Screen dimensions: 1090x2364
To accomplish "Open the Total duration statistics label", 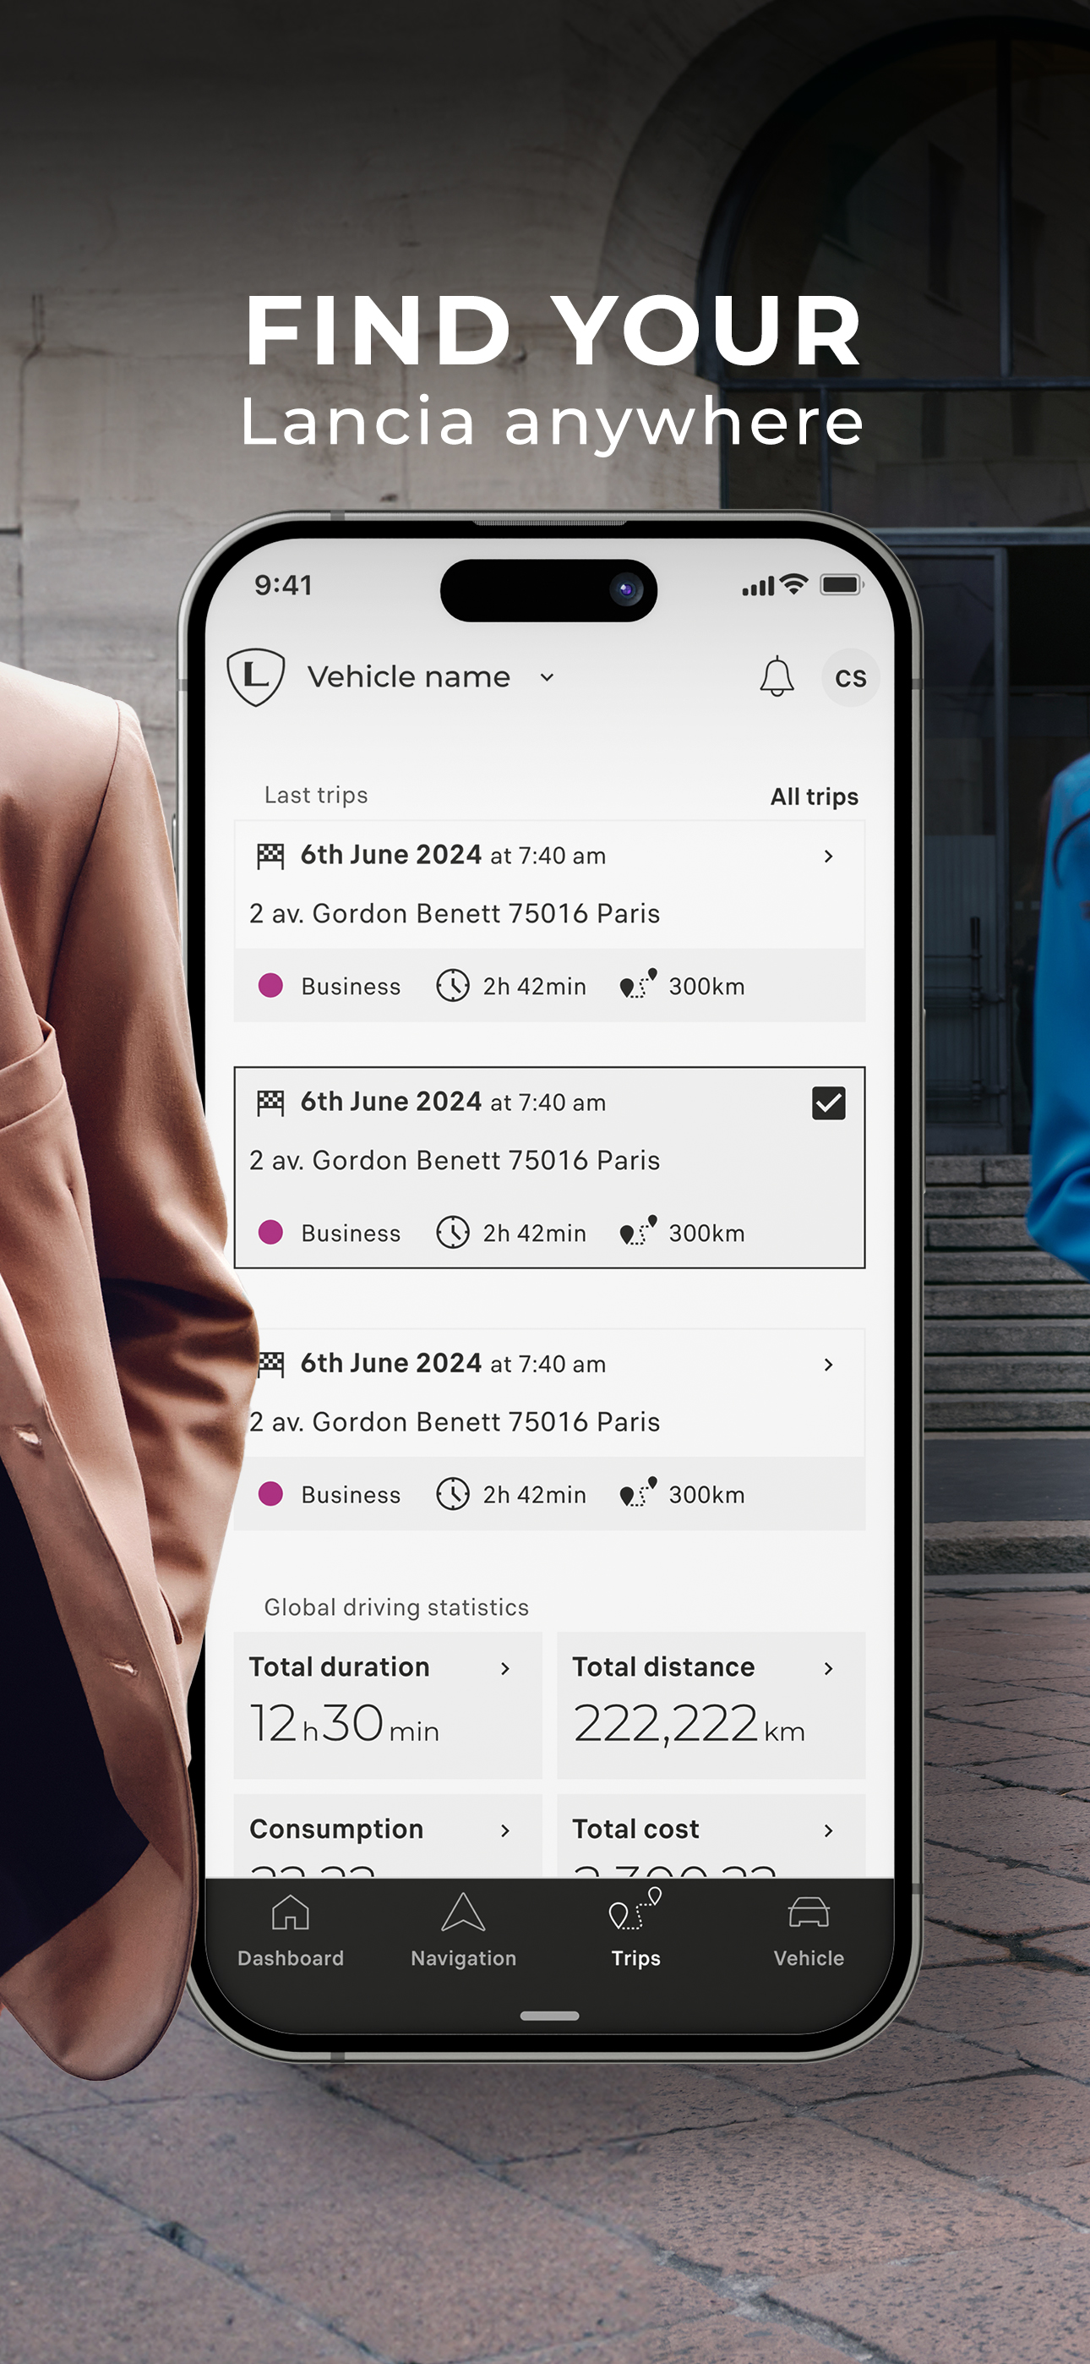I will [x=340, y=1667].
